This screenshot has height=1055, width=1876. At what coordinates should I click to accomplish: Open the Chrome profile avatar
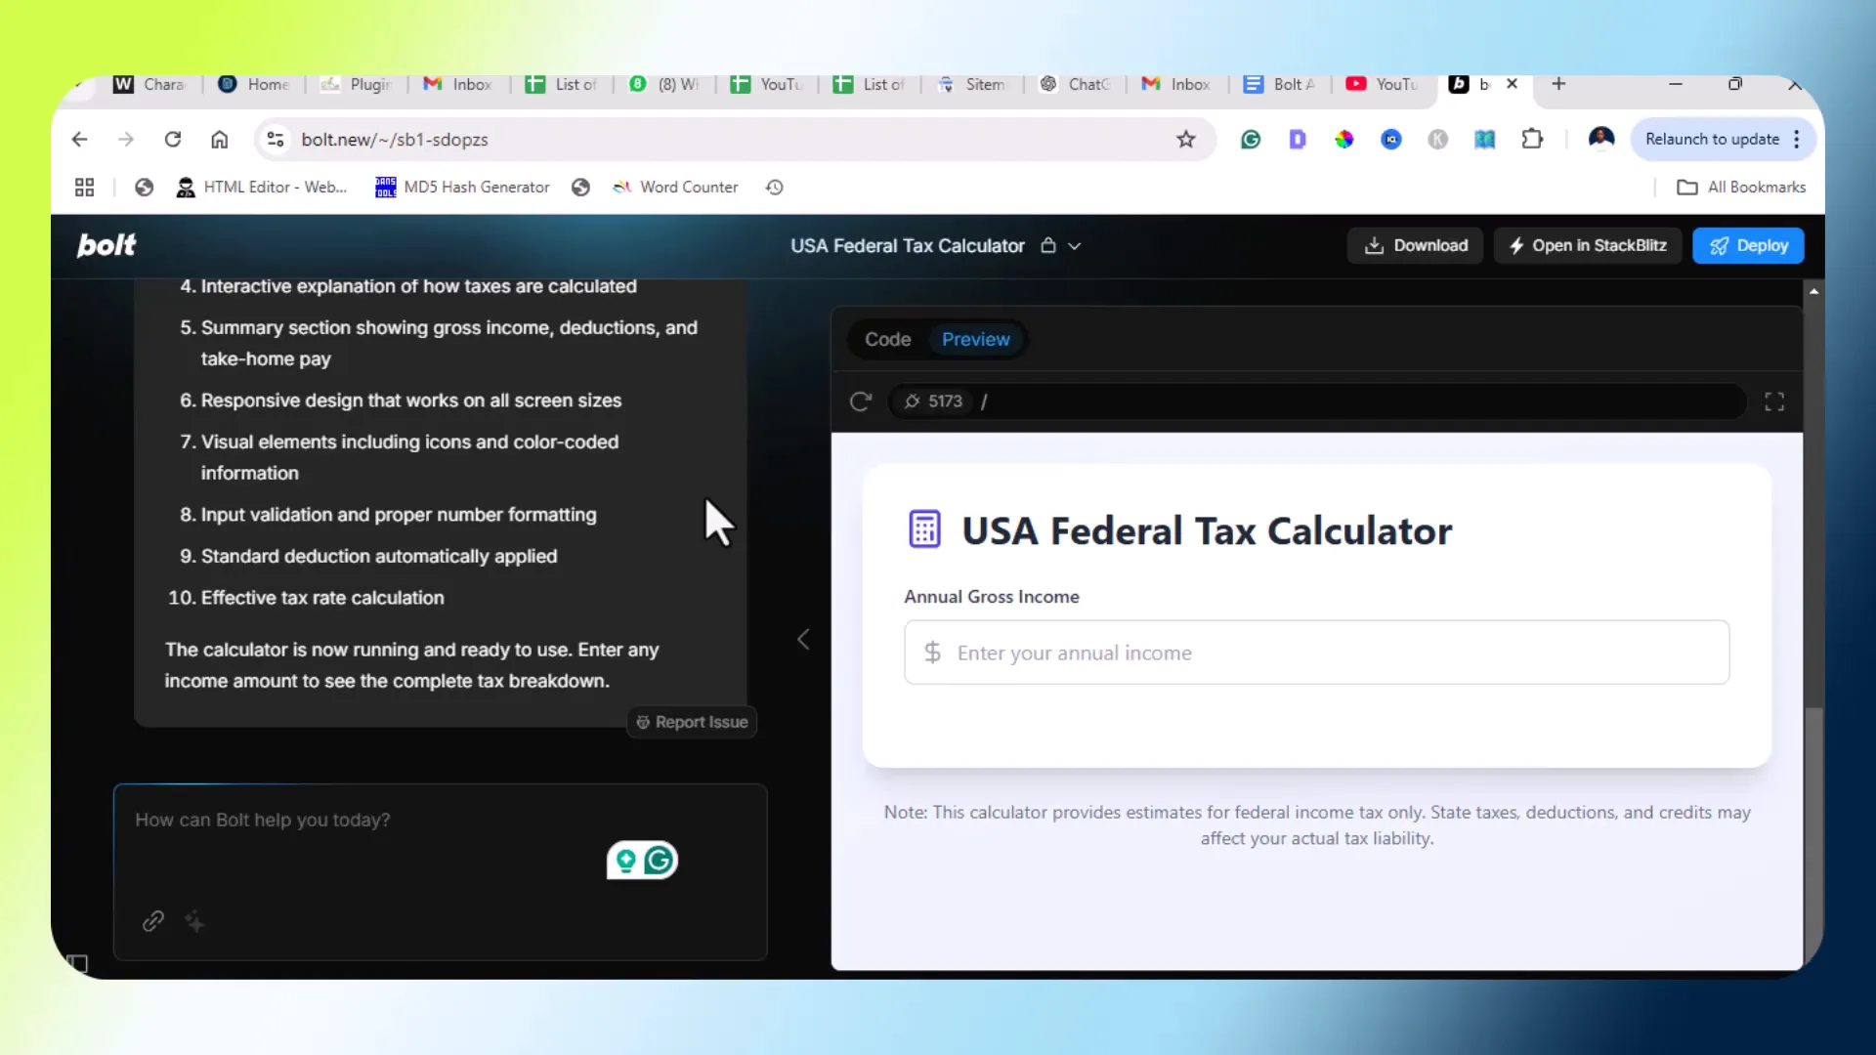(1601, 139)
